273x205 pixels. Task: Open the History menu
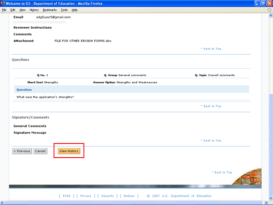[x=34, y=10]
